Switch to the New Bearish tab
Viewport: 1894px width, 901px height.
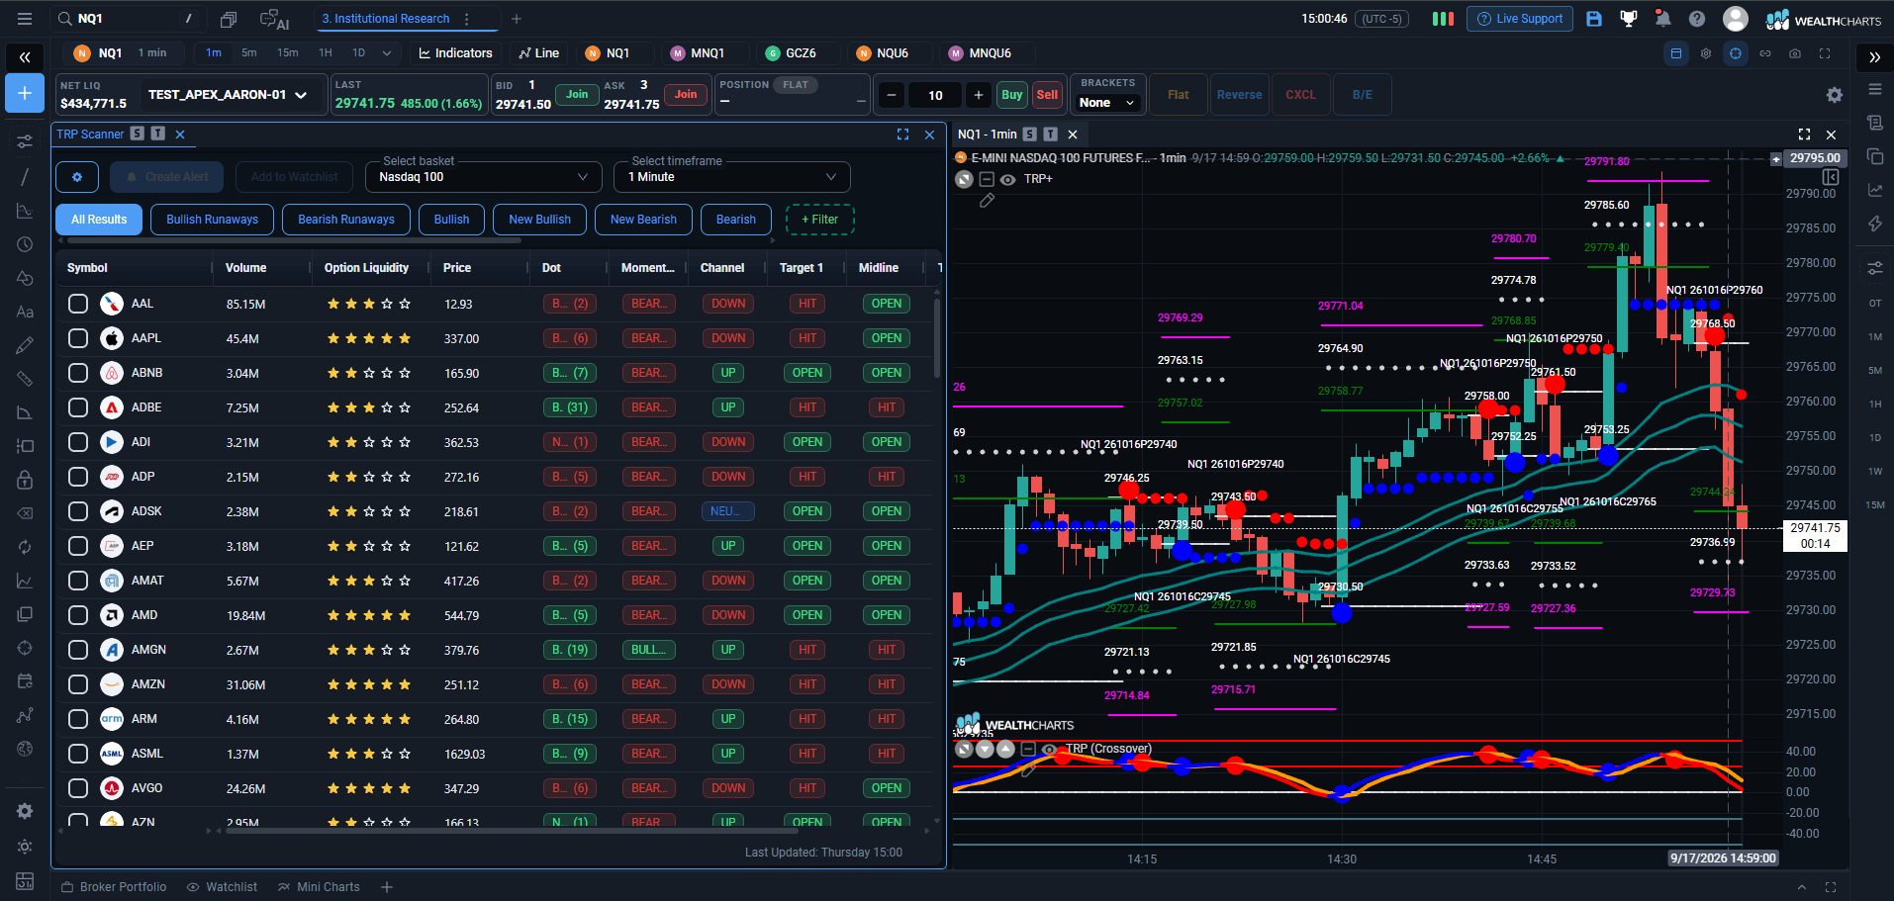coord(643,220)
